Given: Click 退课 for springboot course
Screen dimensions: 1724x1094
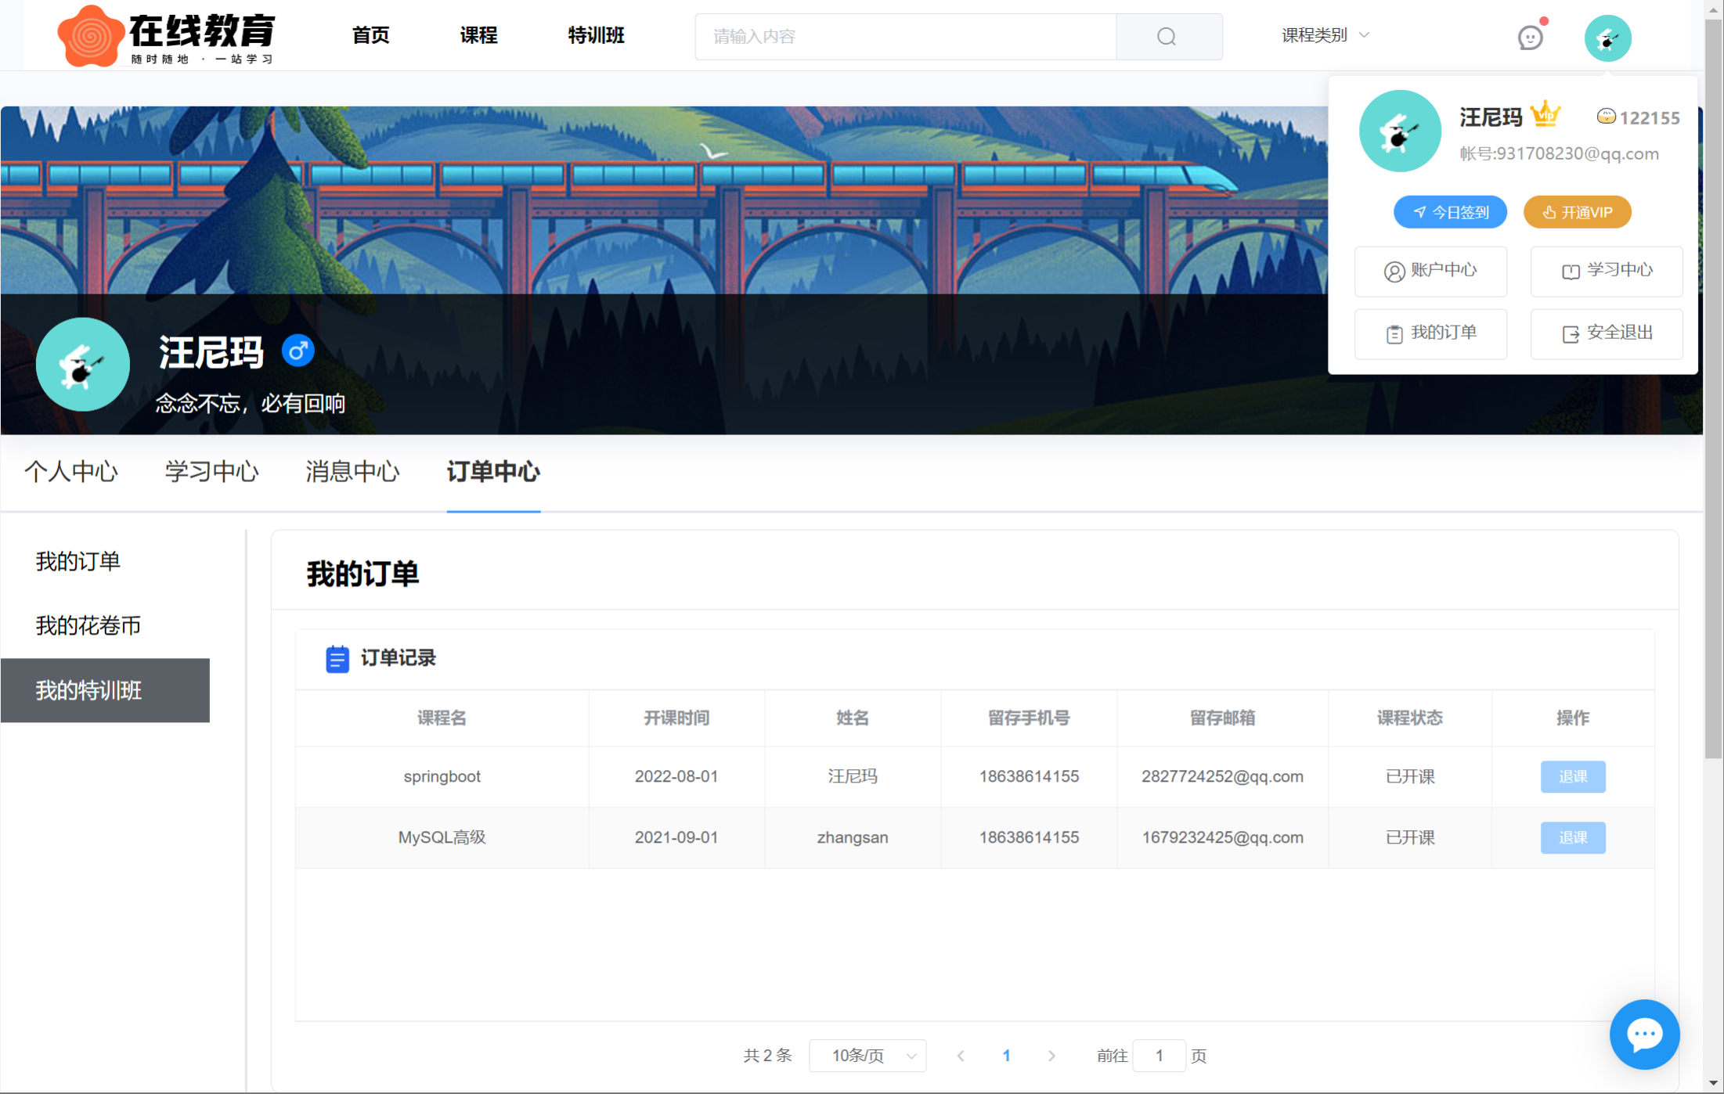Looking at the screenshot, I should click(x=1572, y=776).
